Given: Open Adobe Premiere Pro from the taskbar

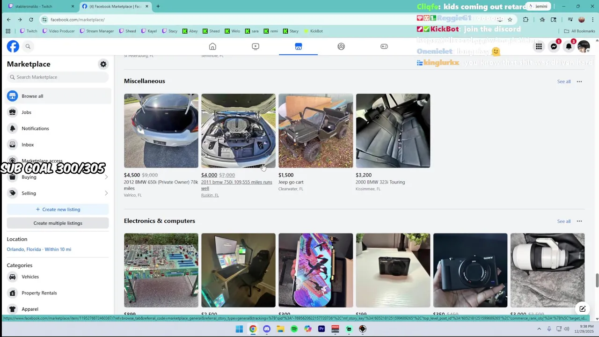Looking at the screenshot, I should [321, 329].
